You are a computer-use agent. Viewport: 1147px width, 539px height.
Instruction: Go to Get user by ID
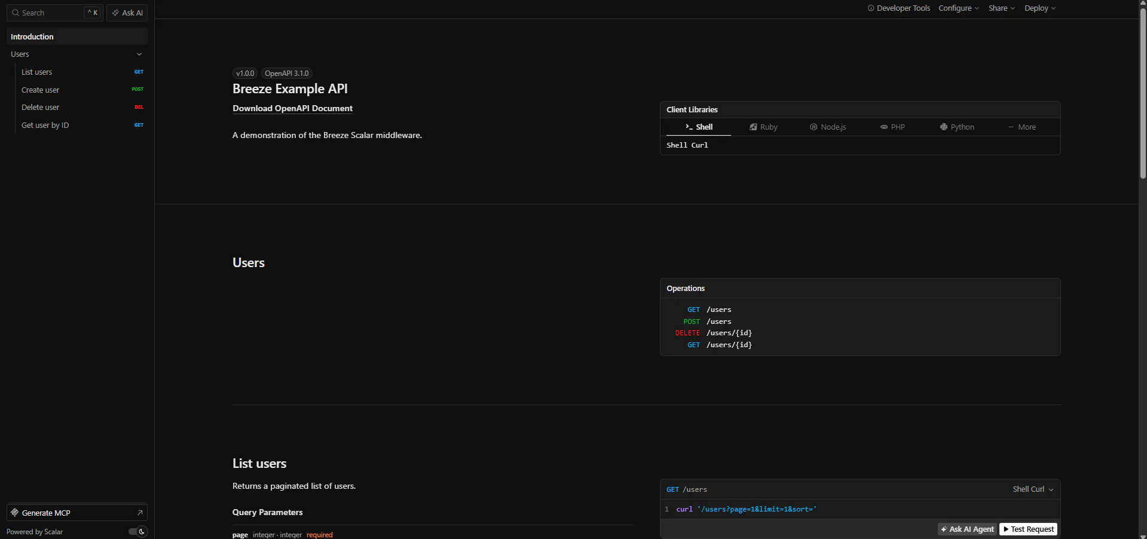pos(82,125)
